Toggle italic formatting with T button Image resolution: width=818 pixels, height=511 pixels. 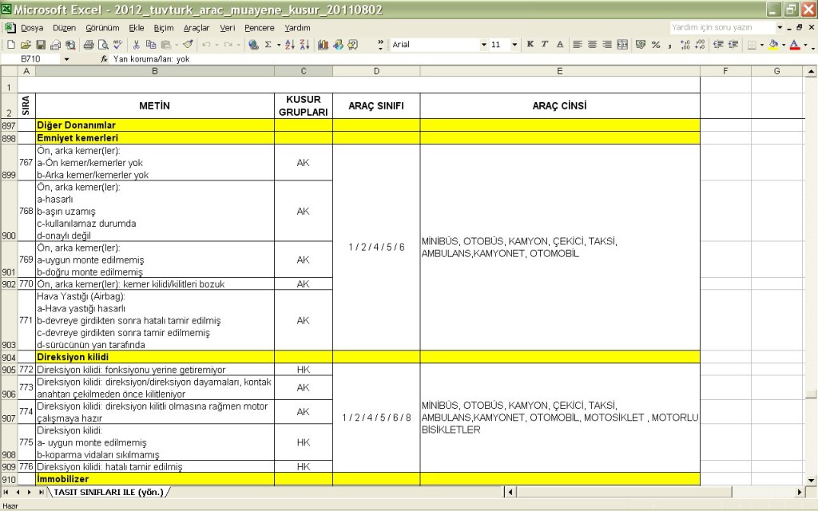(545, 45)
